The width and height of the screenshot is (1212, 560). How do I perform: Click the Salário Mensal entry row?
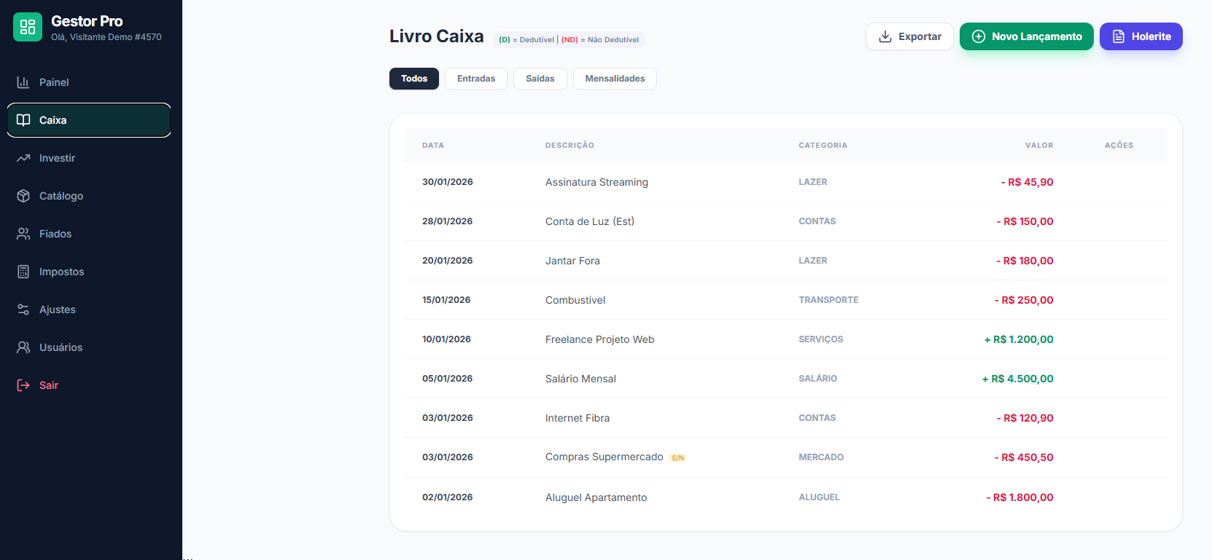click(x=580, y=379)
